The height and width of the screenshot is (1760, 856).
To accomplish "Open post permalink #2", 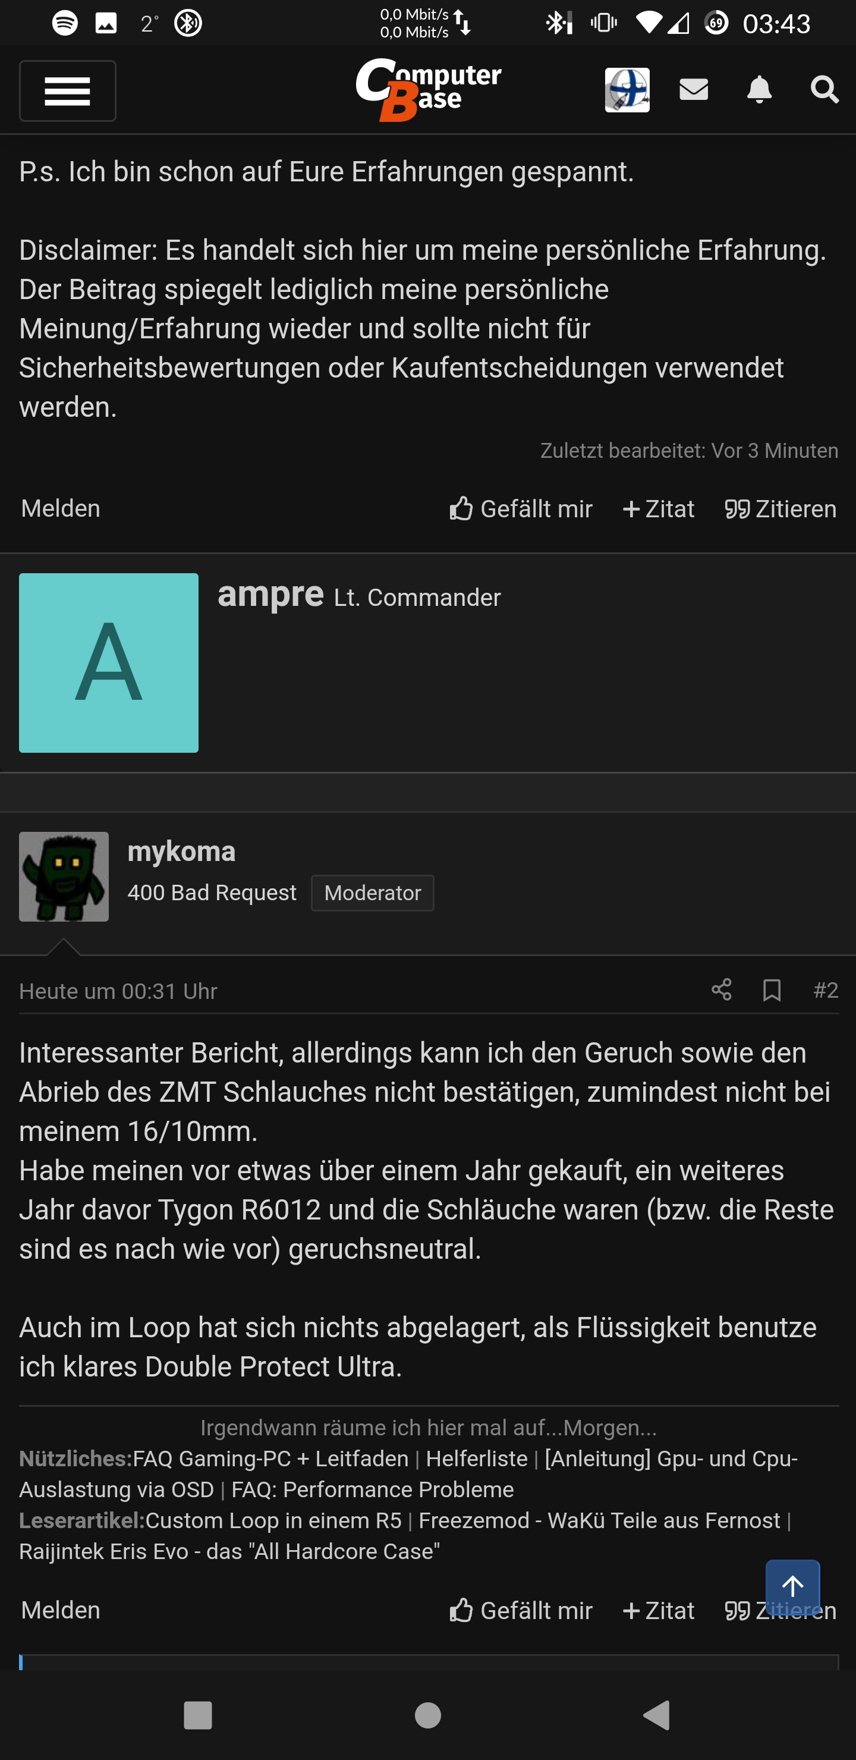I will (x=825, y=990).
